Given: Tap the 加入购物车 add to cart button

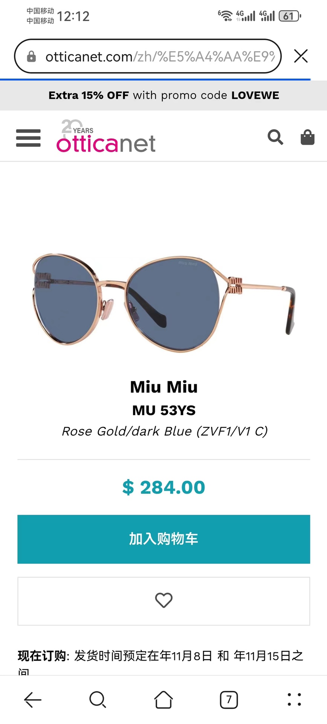Looking at the screenshot, I should 163,539.
